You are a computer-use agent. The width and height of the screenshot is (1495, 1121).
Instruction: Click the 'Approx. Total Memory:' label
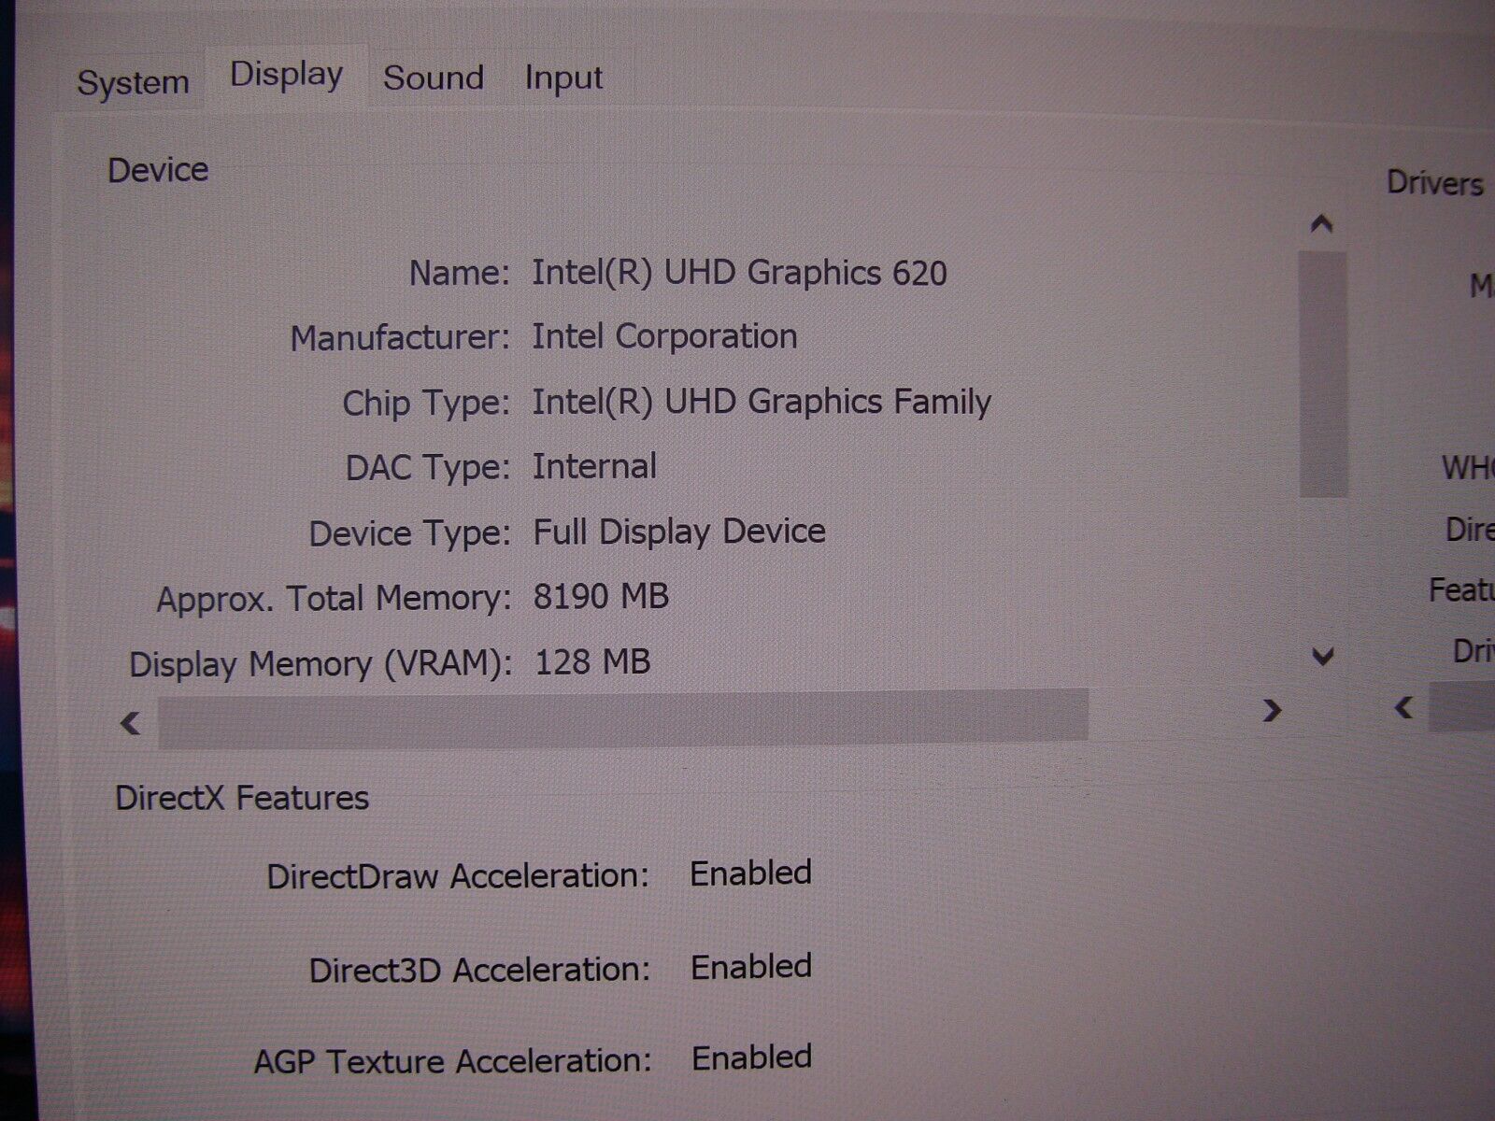tap(334, 598)
